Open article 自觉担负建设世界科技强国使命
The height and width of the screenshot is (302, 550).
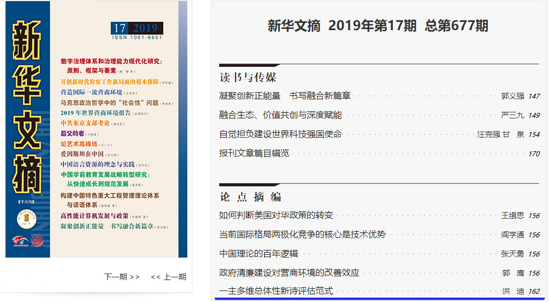coord(280,134)
